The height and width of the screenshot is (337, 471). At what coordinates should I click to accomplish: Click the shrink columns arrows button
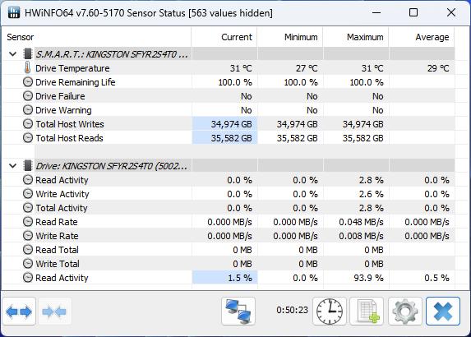(54, 312)
